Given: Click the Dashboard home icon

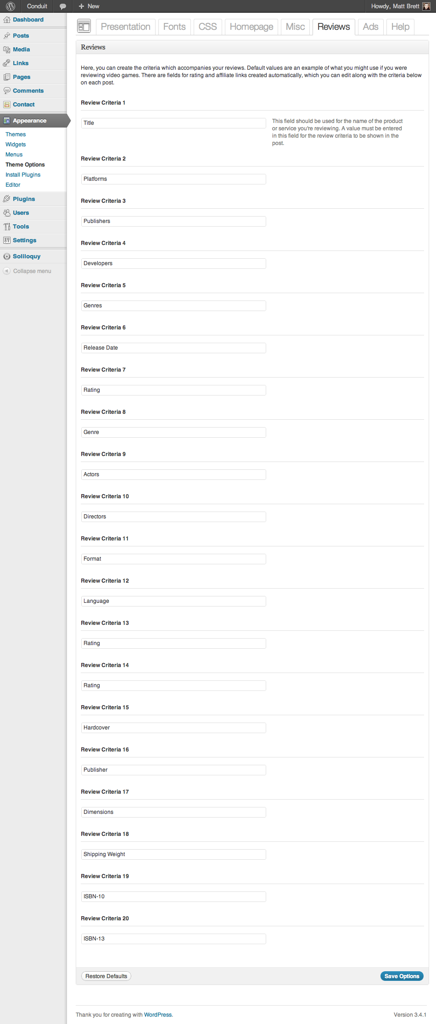Looking at the screenshot, I should pyautogui.click(x=7, y=20).
